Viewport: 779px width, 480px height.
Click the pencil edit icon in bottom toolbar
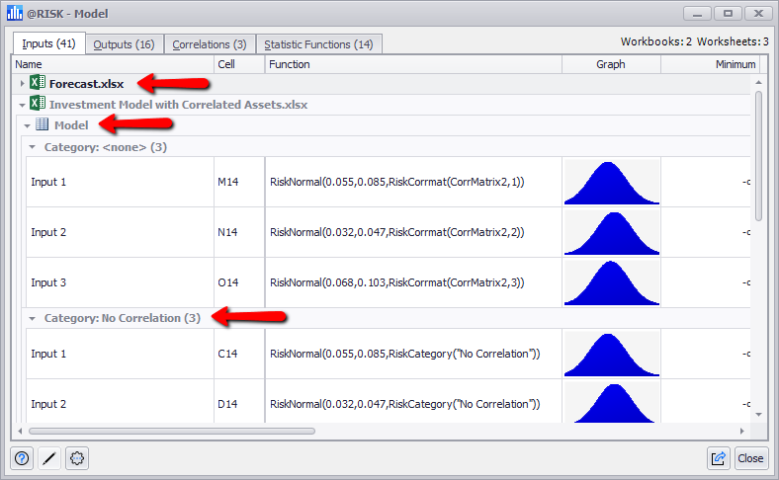coord(48,458)
